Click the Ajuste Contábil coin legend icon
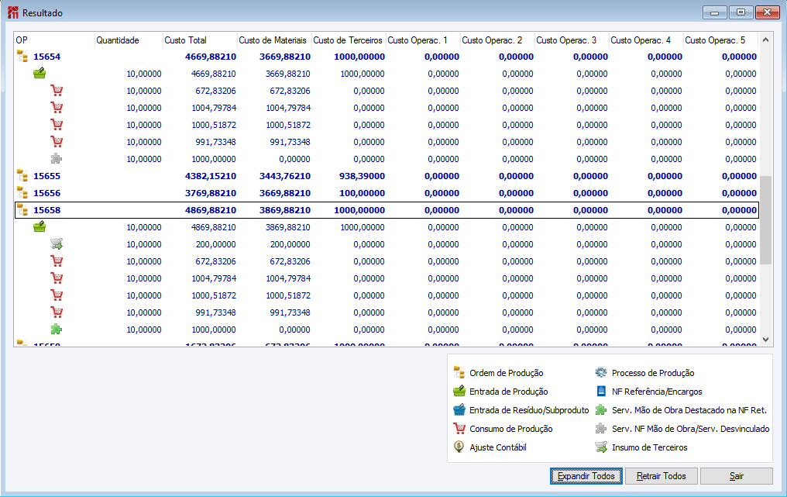The width and height of the screenshot is (787, 497). [459, 447]
